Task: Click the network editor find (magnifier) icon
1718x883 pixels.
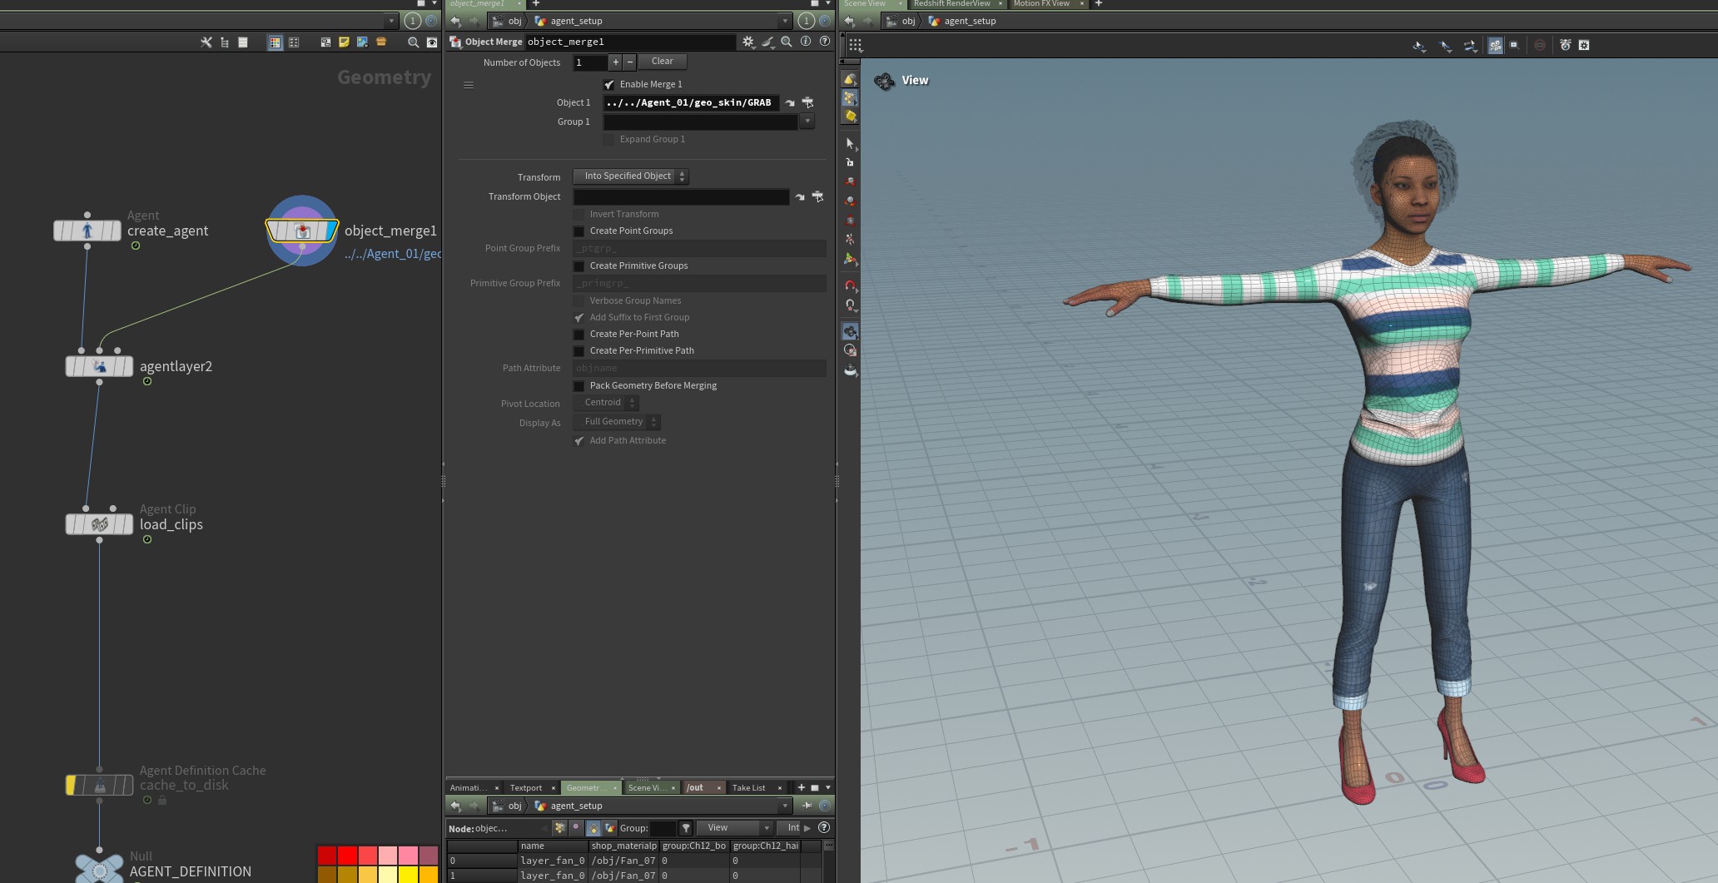Action: coord(413,42)
